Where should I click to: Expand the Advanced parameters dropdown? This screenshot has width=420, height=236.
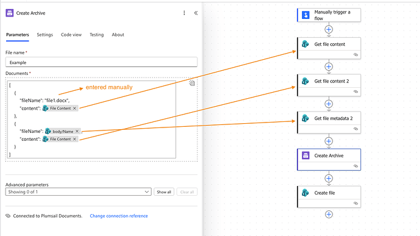tap(78, 191)
